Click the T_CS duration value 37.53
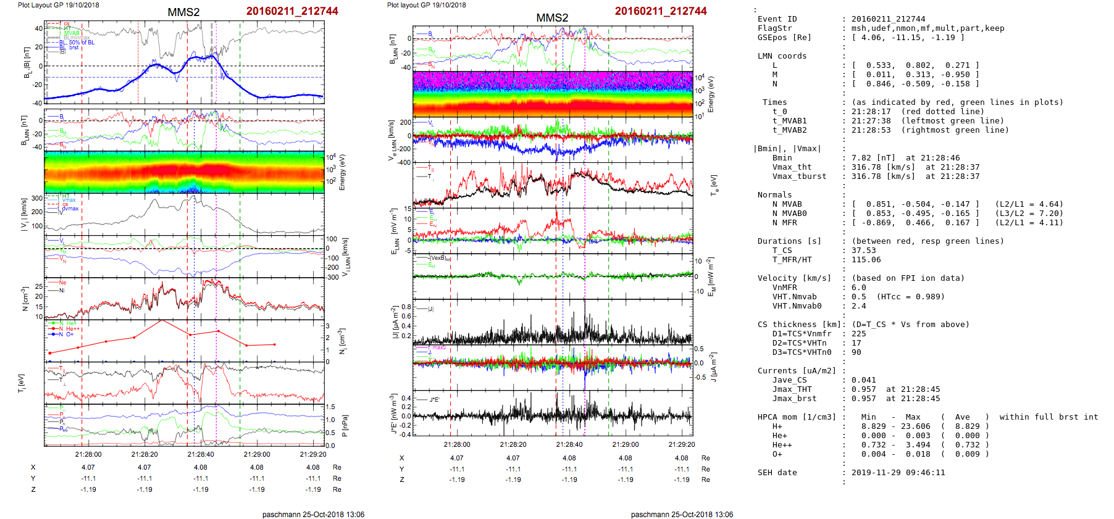Screen dimensions: 1114x519 (x=863, y=251)
